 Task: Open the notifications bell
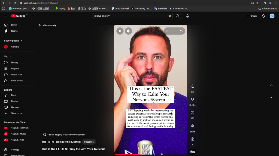(263, 16)
